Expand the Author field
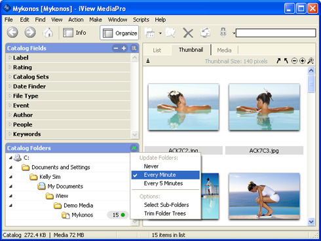 coord(10,115)
